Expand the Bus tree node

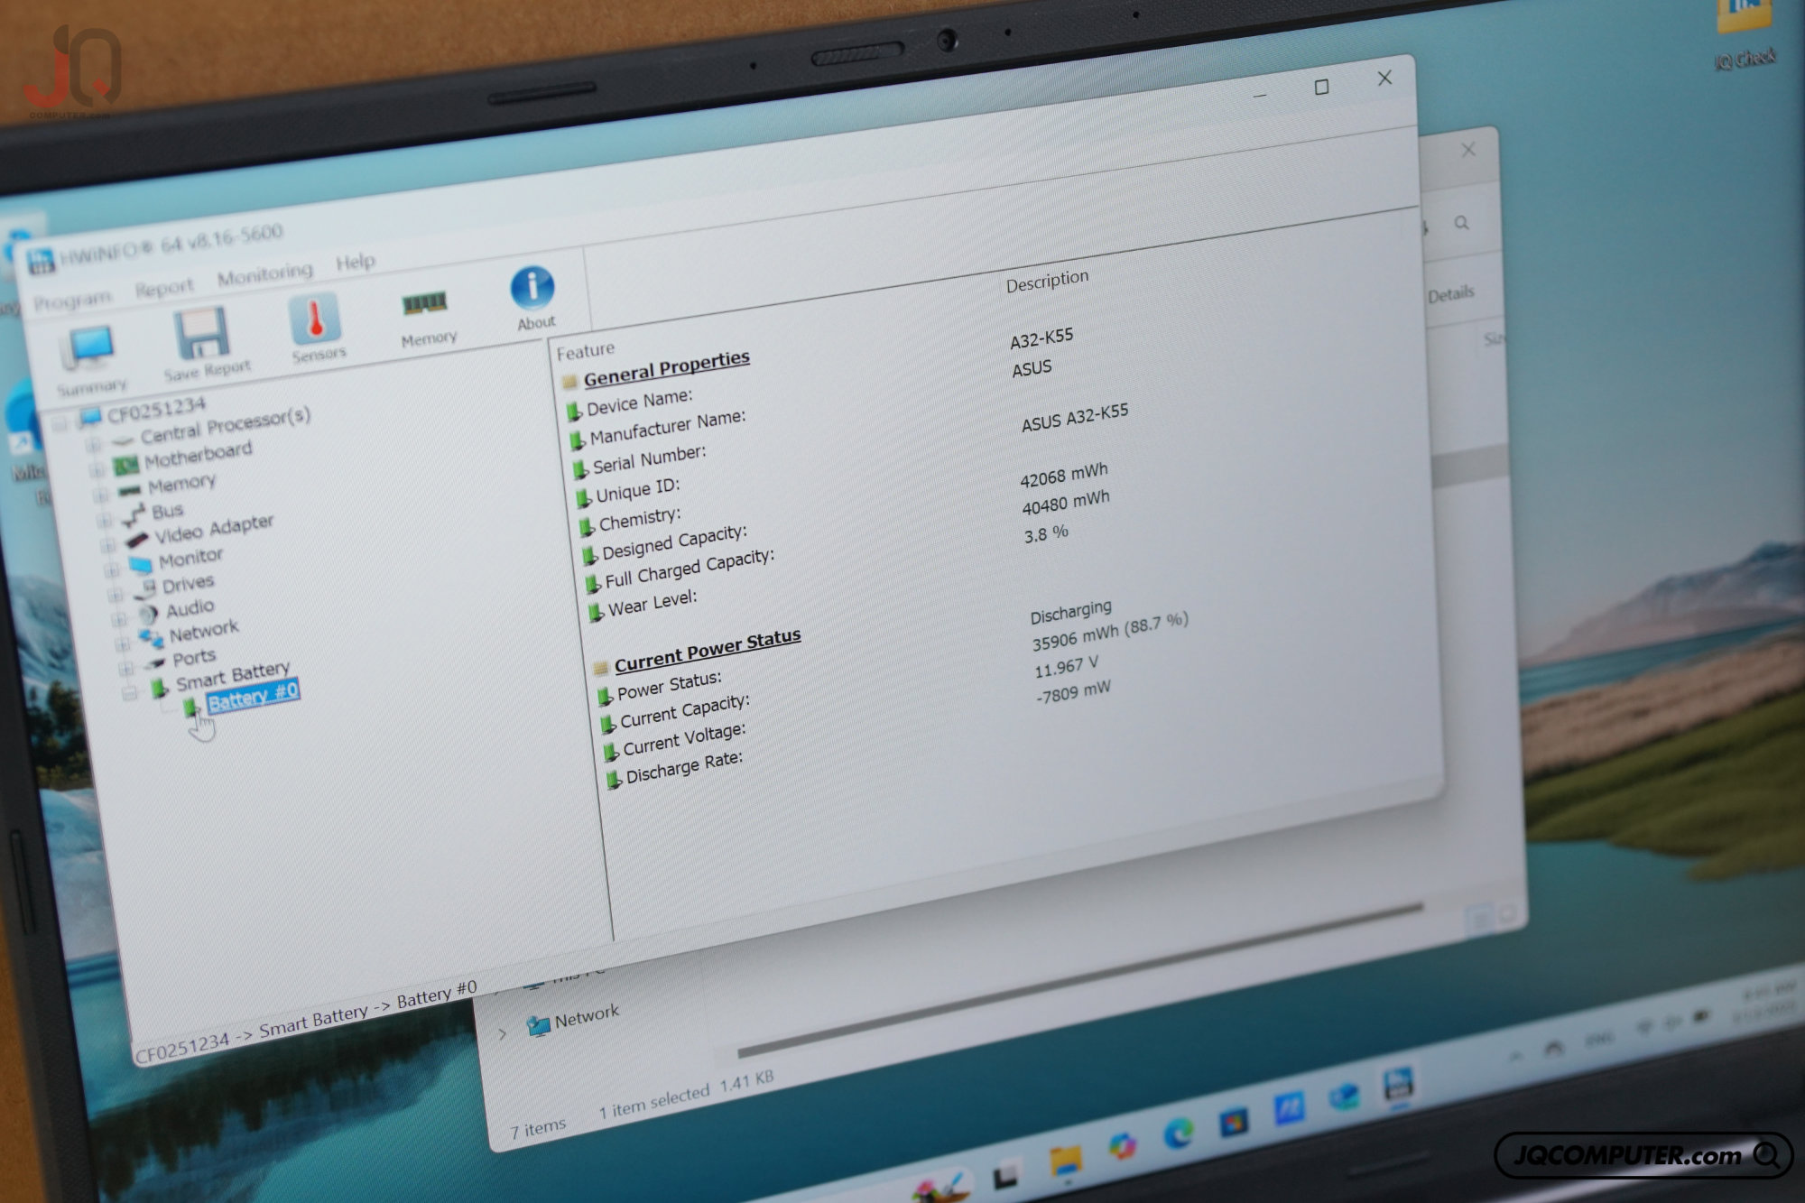coord(104,520)
